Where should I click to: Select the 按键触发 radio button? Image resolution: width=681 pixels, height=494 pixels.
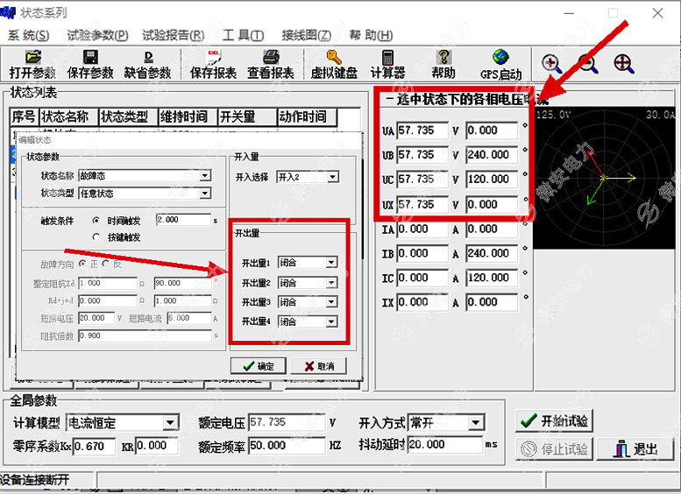(96, 236)
